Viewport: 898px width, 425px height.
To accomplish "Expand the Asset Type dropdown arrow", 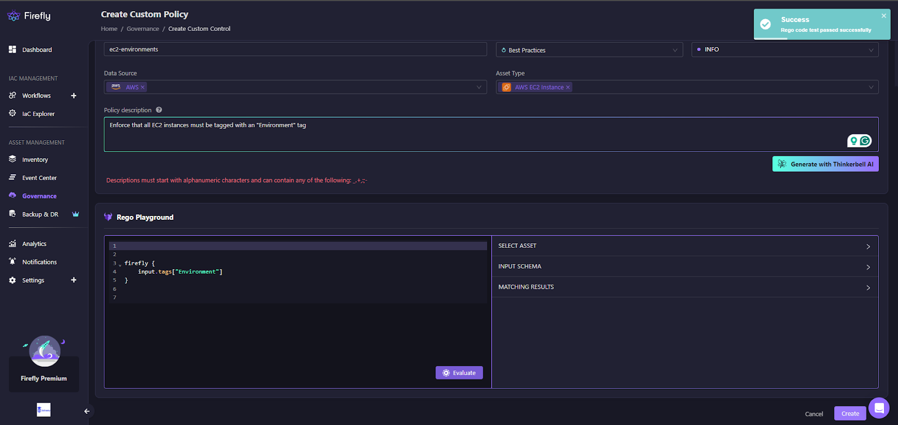I will click(871, 87).
